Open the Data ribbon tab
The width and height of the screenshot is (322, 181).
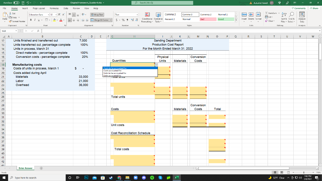[x=66, y=8]
